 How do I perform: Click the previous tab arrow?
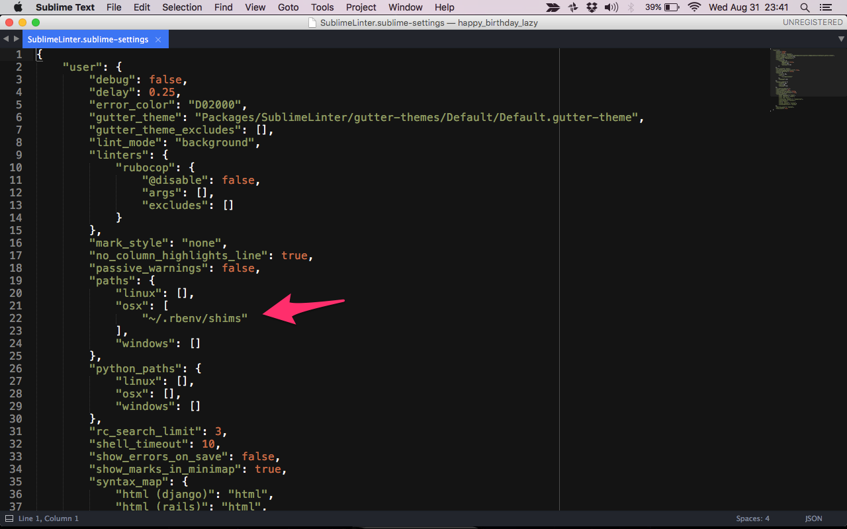tap(6, 39)
